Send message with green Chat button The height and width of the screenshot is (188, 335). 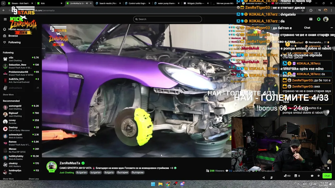[327, 176]
